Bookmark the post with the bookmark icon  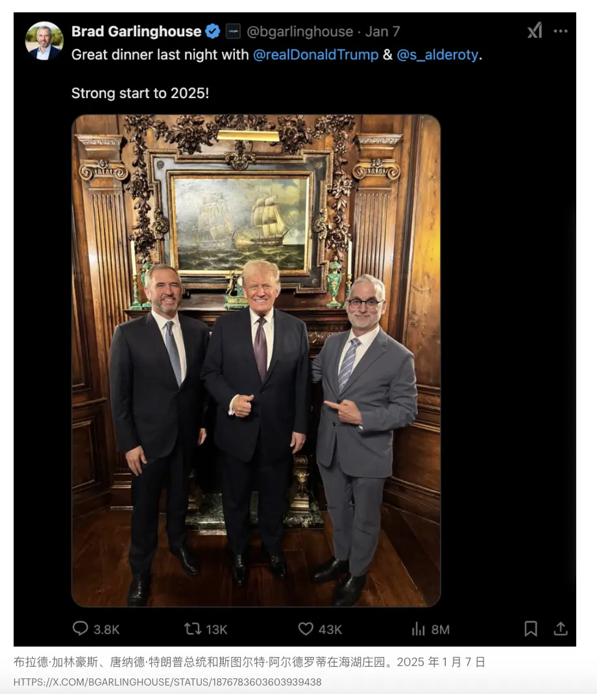click(531, 628)
